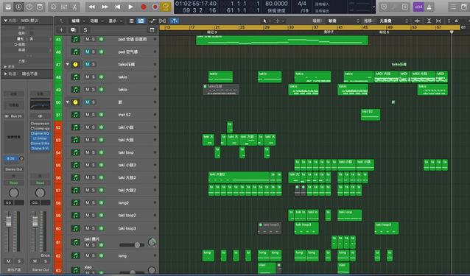This screenshot has height=276, width=470.
Task: Open the Mixer from the control bar
Action: [x=64, y=7]
